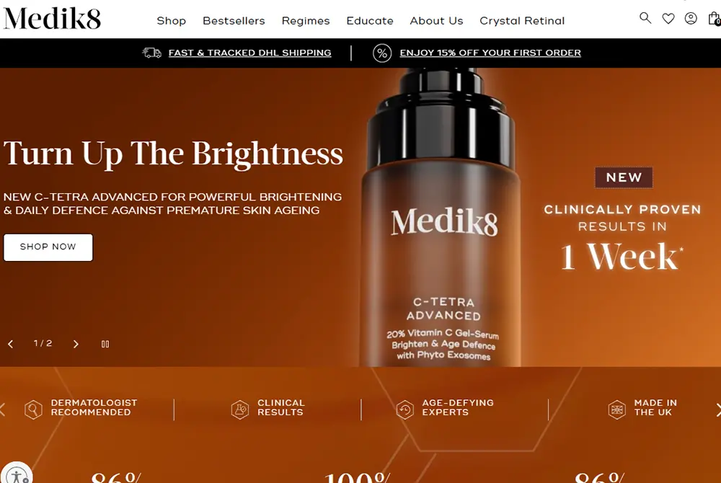This screenshot has height=483, width=721.
Task: Show the next benefits carousel item
Action: pyautogui.click(x=718, y=409)
